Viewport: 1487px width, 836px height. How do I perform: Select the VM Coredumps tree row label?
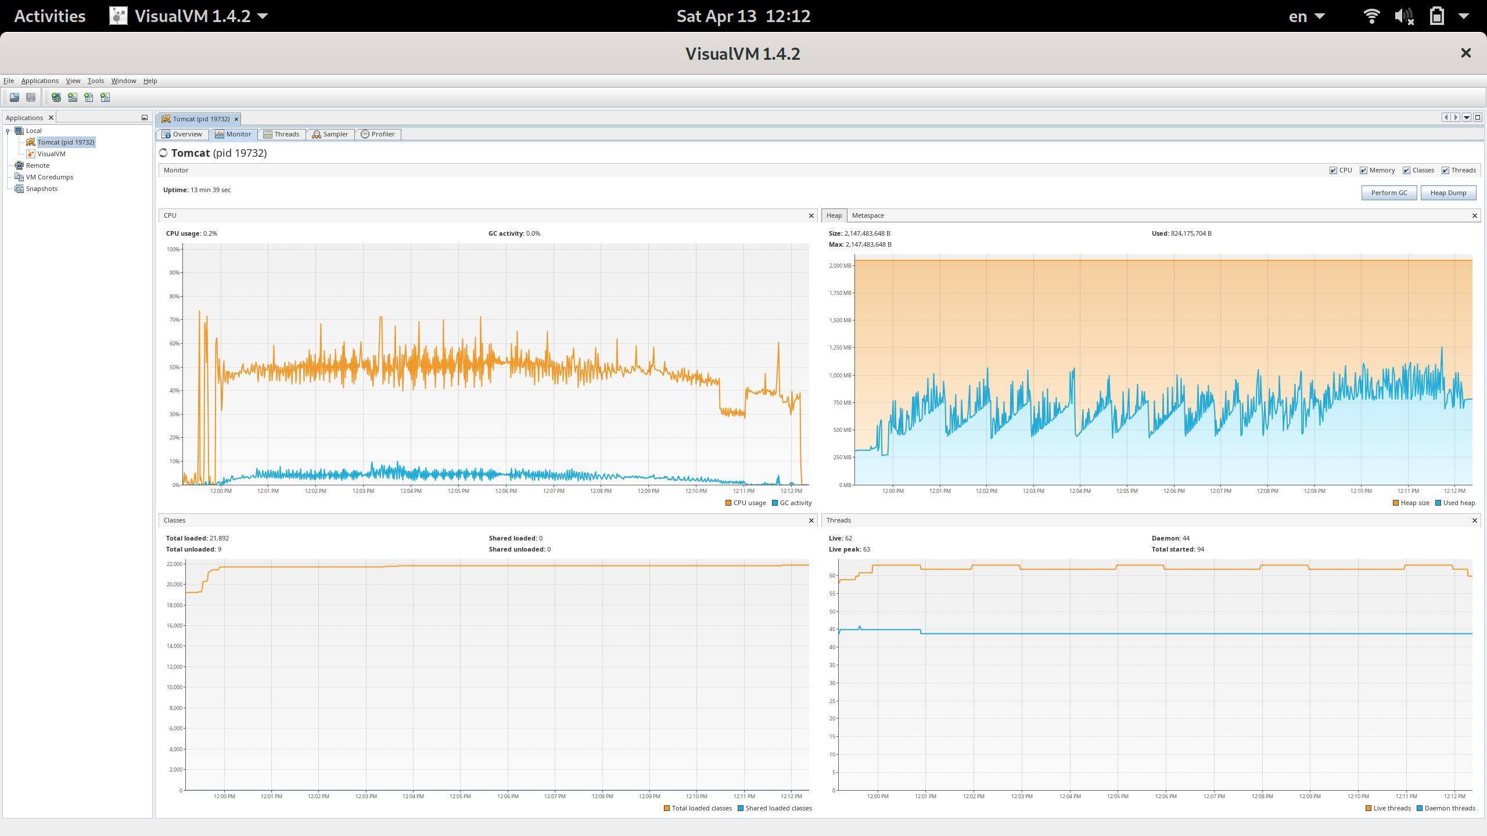coord(49,177)
